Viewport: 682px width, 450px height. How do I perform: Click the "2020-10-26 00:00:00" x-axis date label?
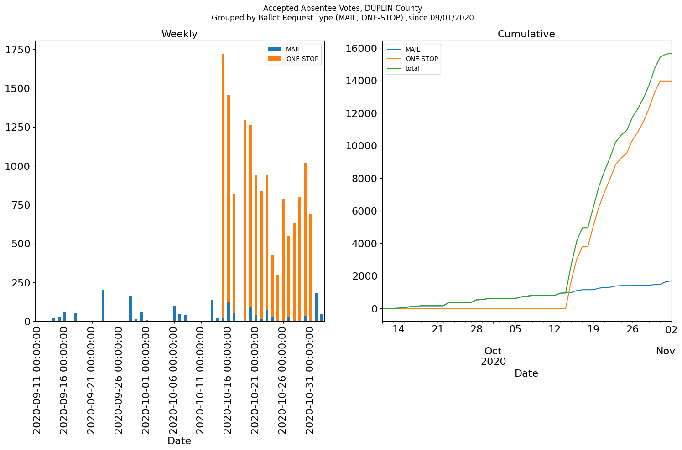point(283,380)
